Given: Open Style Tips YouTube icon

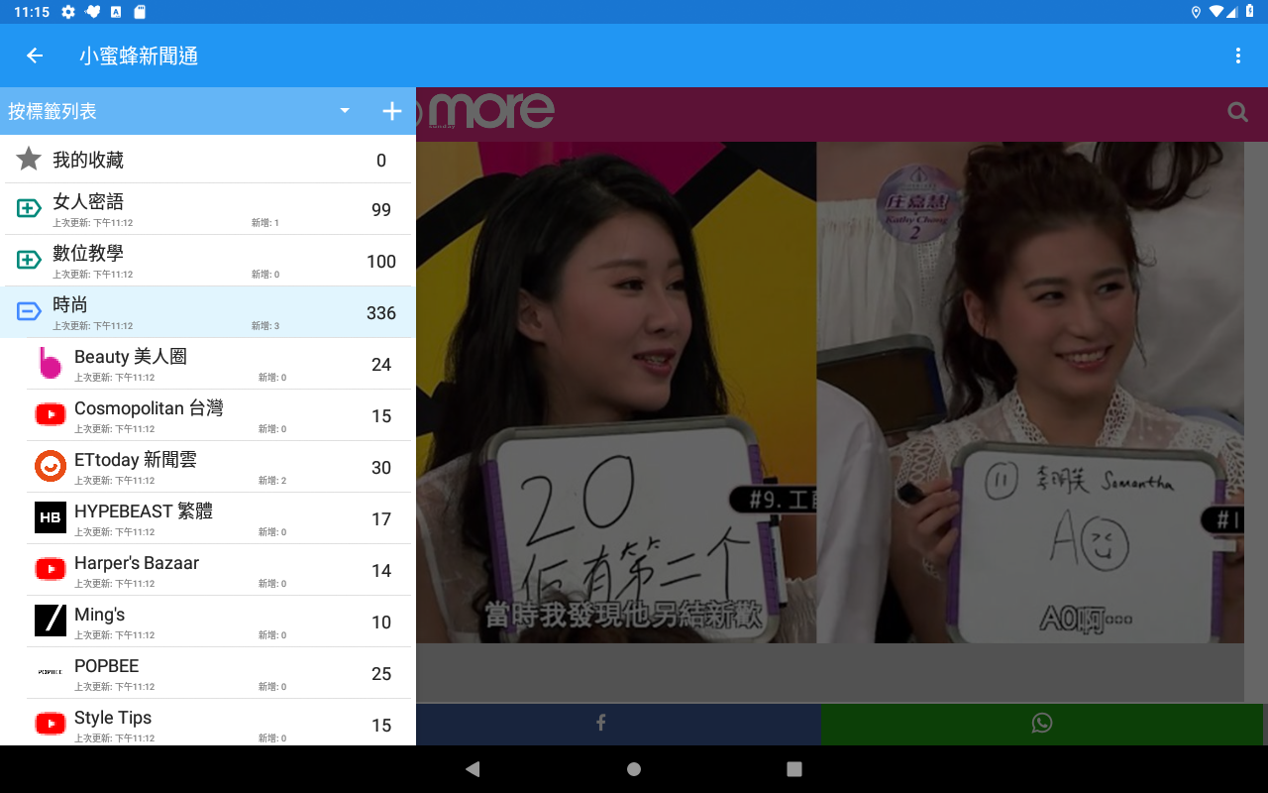Looking at the screenshot, I should point(51,724).
